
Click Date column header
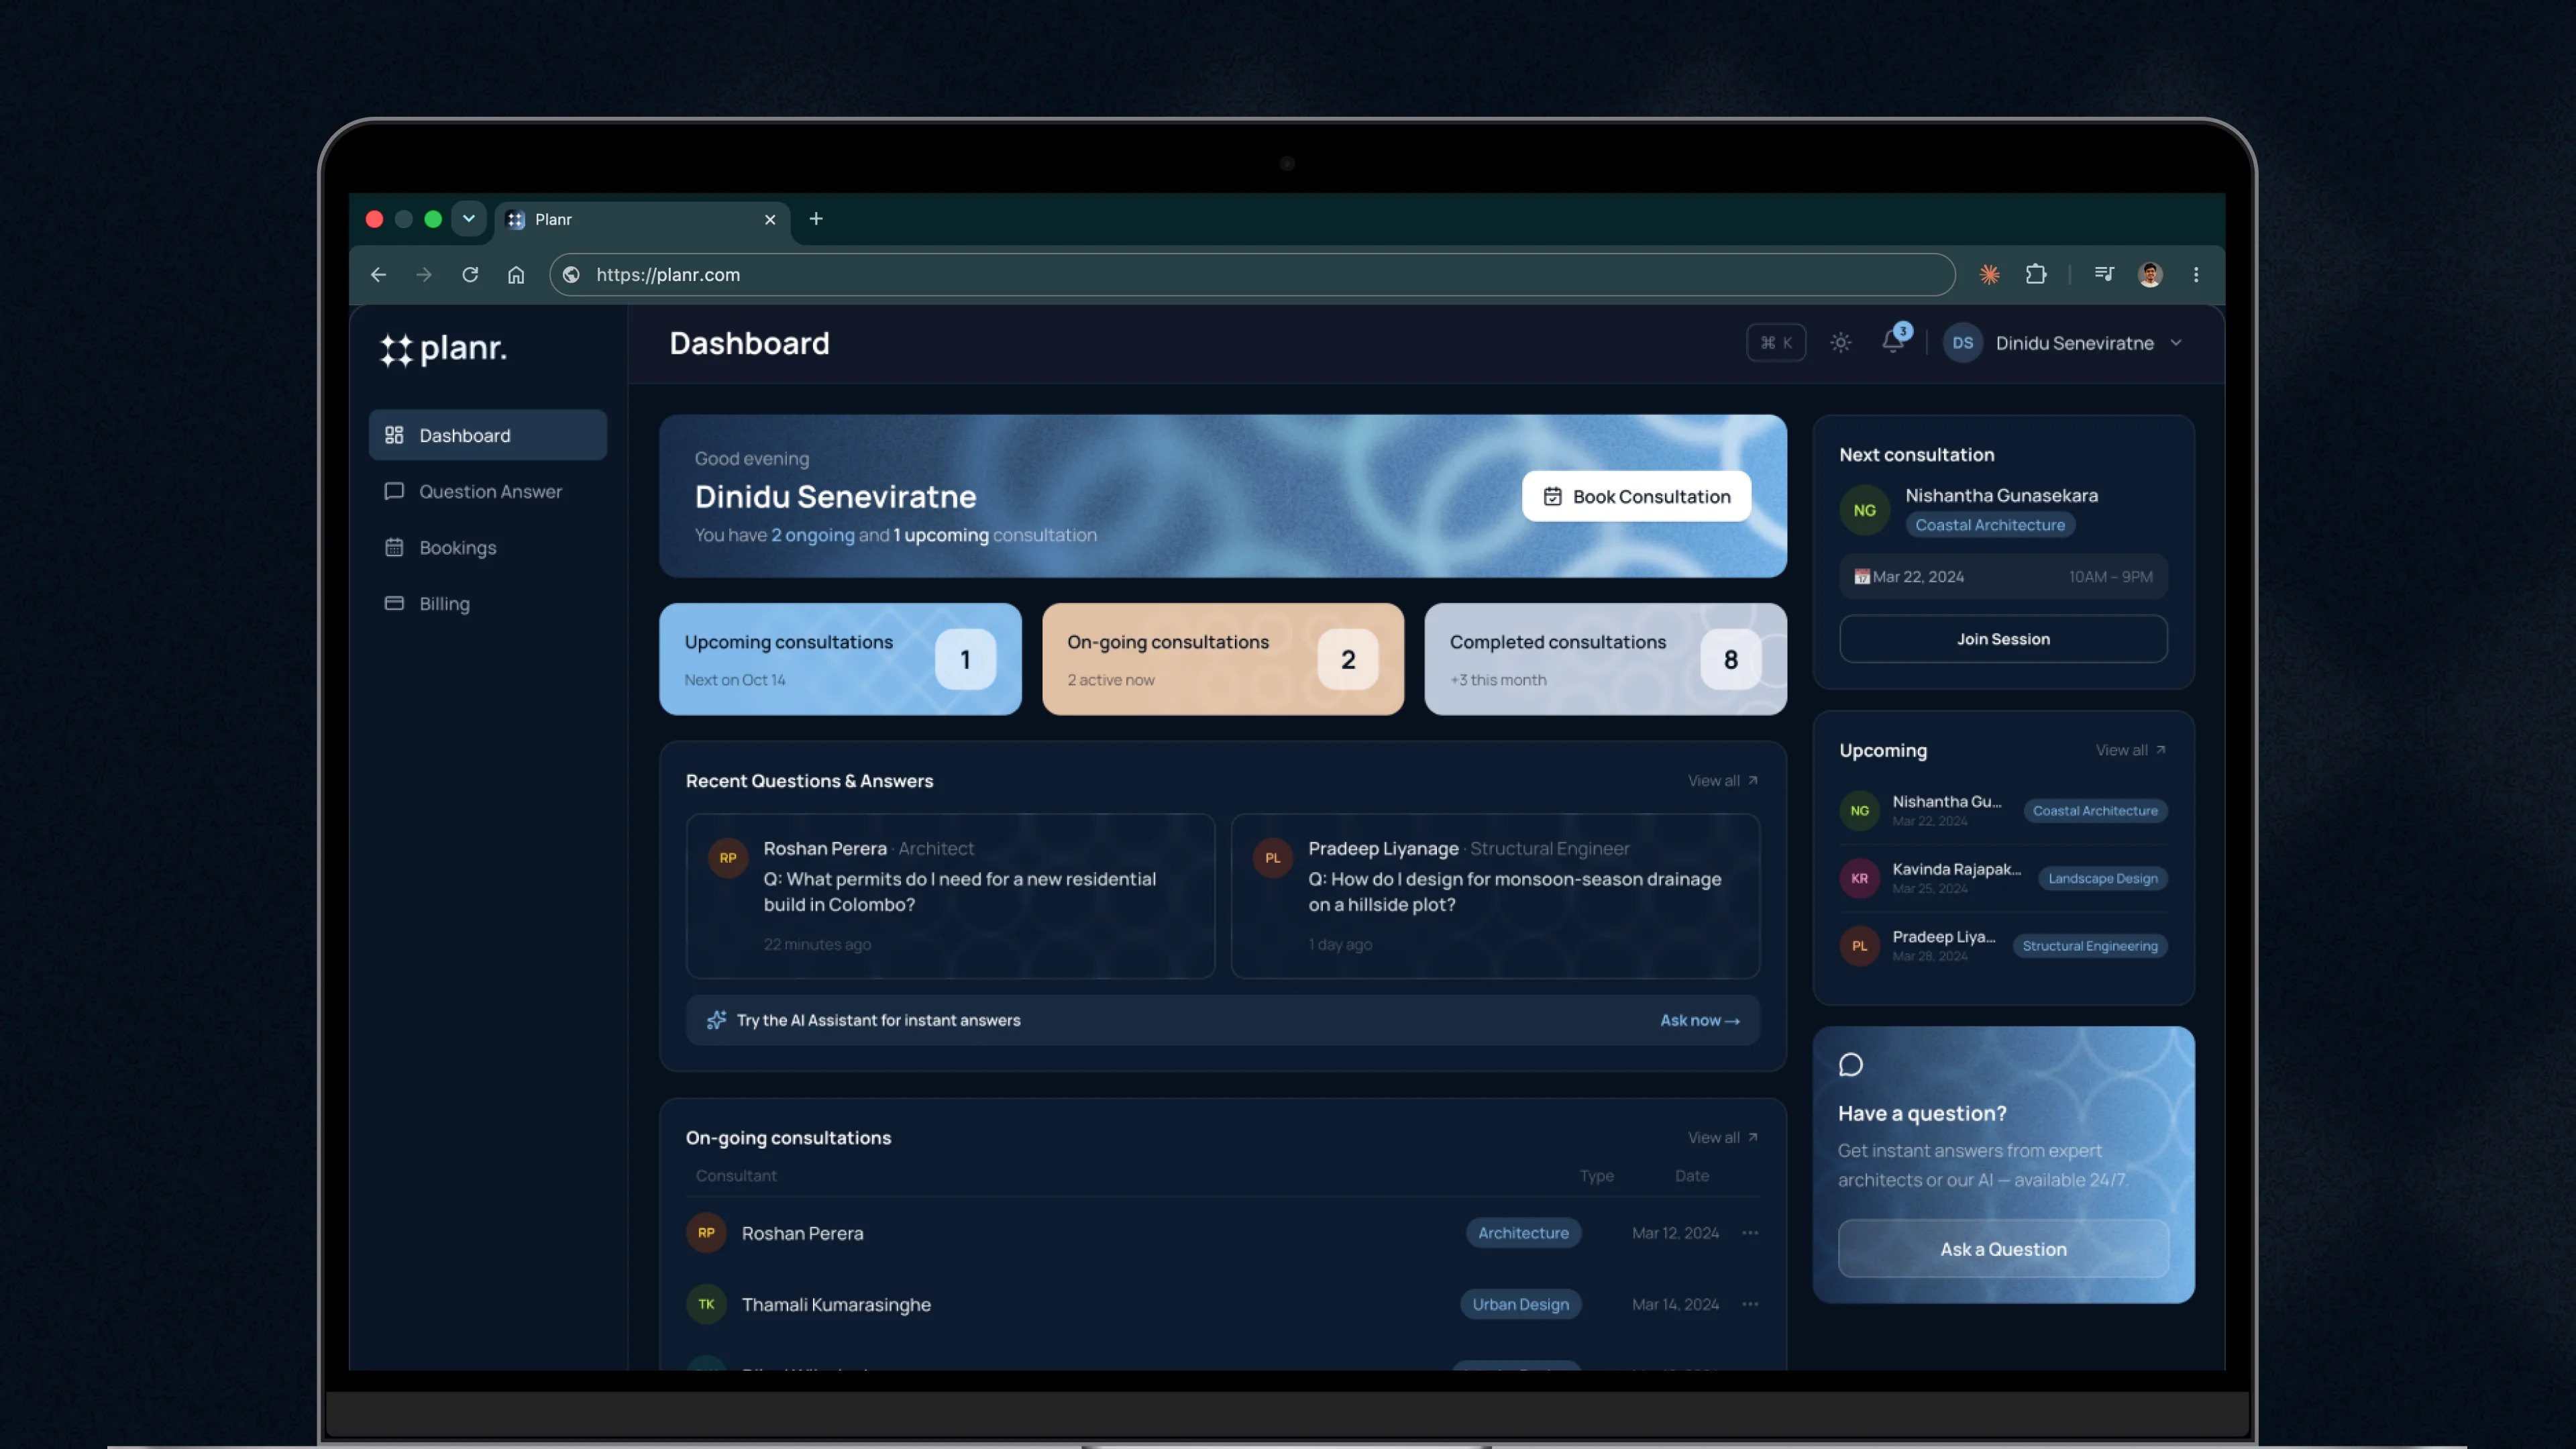1692,1175
